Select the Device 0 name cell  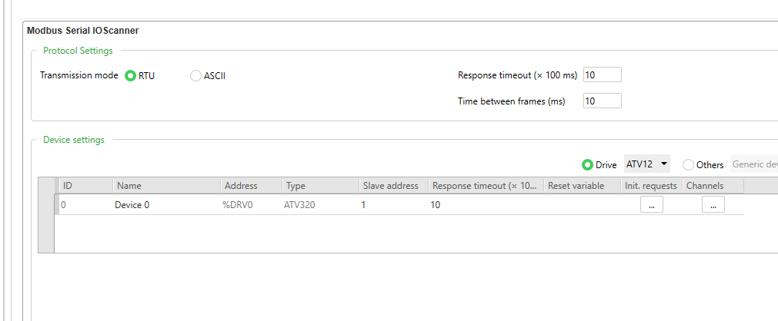pyautogui.click(x=165, y=205)
